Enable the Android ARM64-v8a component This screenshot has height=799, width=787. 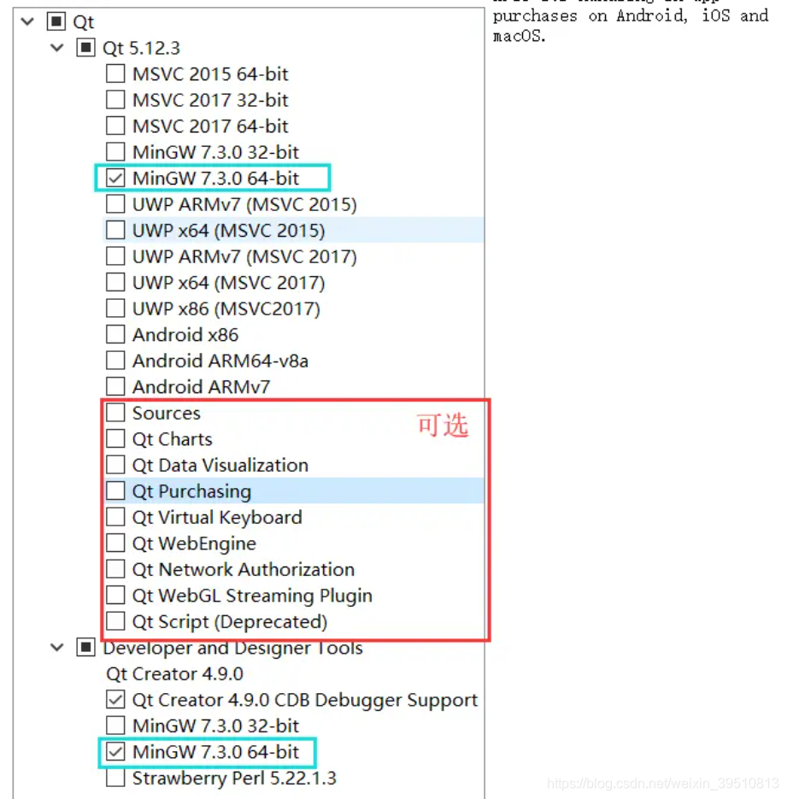coord(115,361)
